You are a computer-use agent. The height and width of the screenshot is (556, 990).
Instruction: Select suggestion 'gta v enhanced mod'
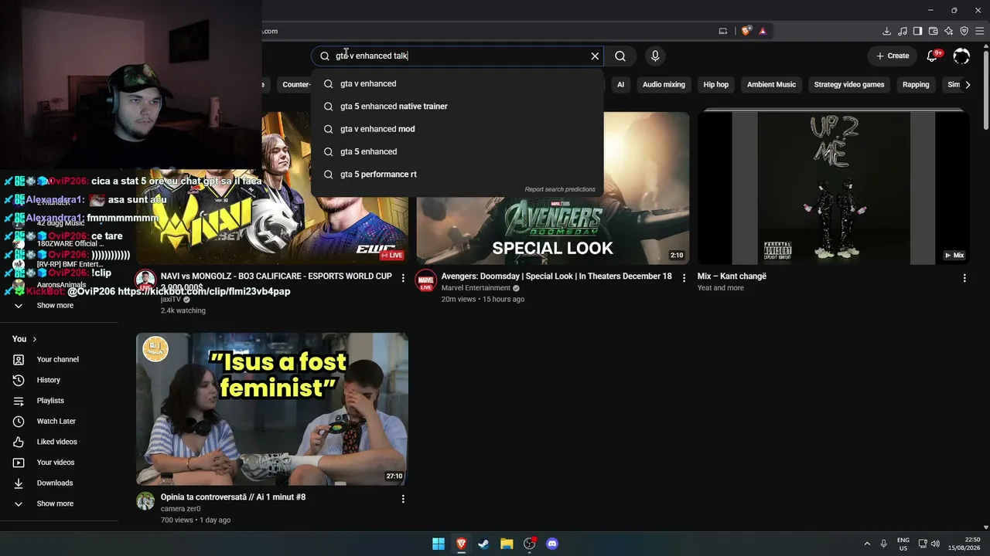457,129
